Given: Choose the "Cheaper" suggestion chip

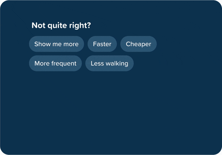Looking at the screenshot, I should [138, 44].
